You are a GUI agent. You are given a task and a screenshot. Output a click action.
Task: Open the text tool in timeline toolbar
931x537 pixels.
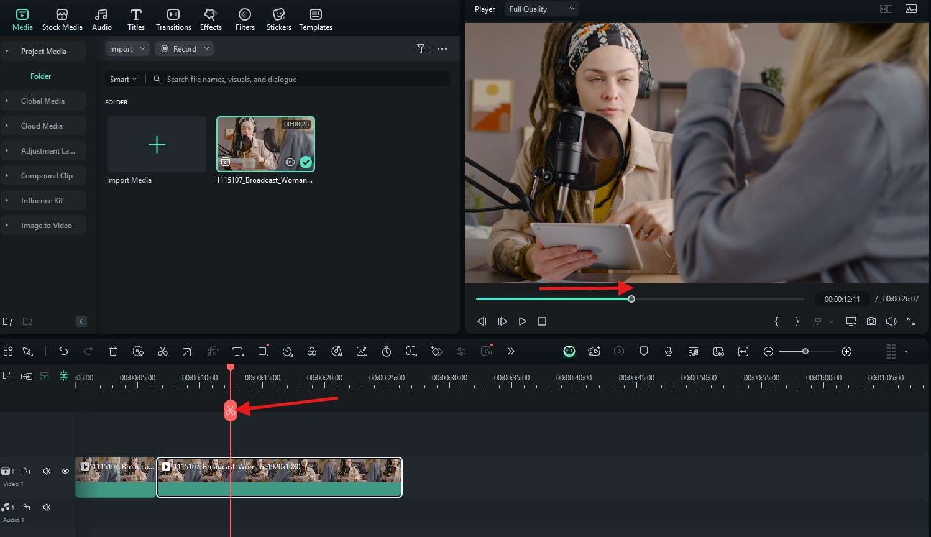(x=237, y=351)
